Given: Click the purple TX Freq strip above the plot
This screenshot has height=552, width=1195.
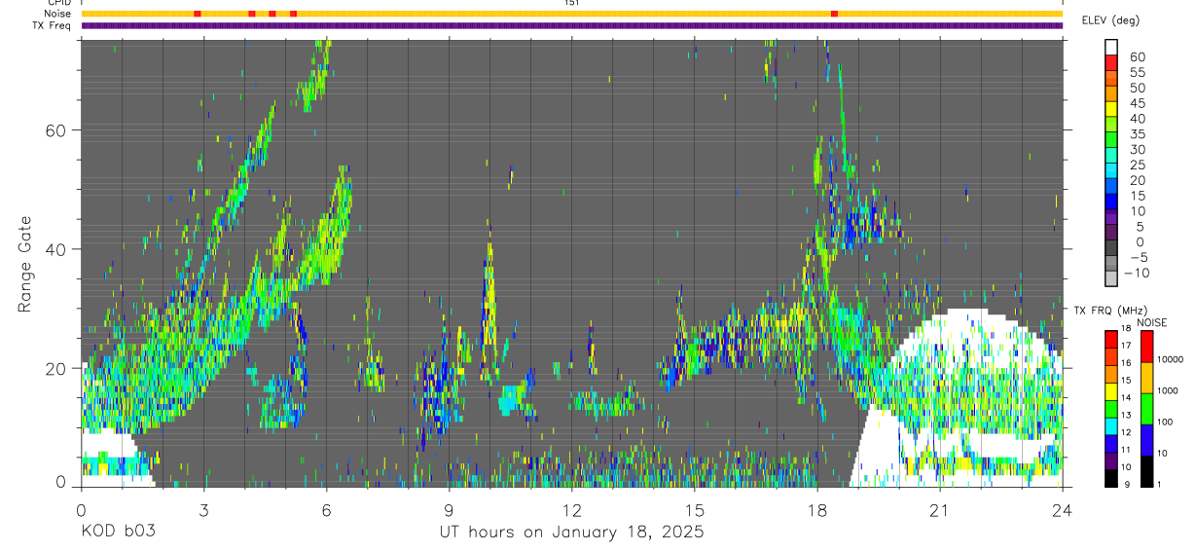Looking at the screenshot, I should pyautogui.click(x=571, y=25).
